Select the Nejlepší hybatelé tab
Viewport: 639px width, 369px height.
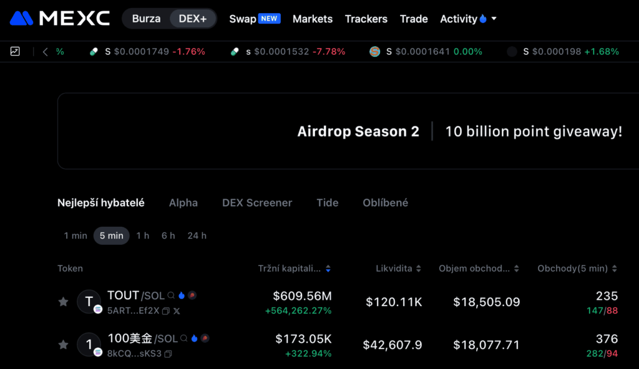click(100, 203)
